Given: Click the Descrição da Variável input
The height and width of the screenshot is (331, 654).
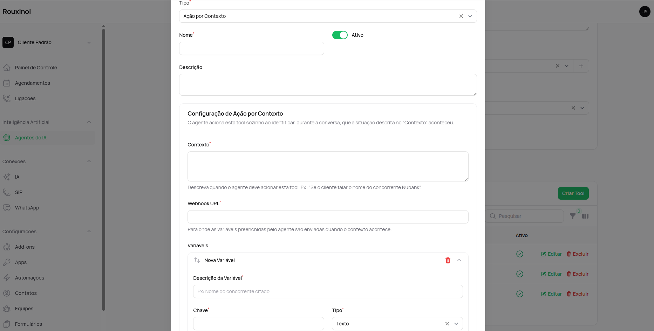Looking at the screenshot, I should [x=328, y=291].
